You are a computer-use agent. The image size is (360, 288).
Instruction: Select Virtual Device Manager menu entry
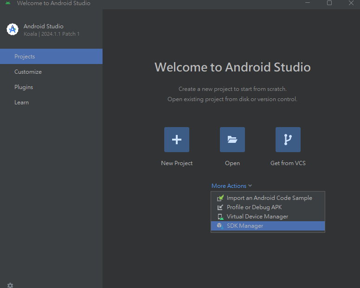point(268,217)
